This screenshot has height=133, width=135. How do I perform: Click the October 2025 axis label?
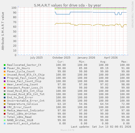(x=61, y=58)
